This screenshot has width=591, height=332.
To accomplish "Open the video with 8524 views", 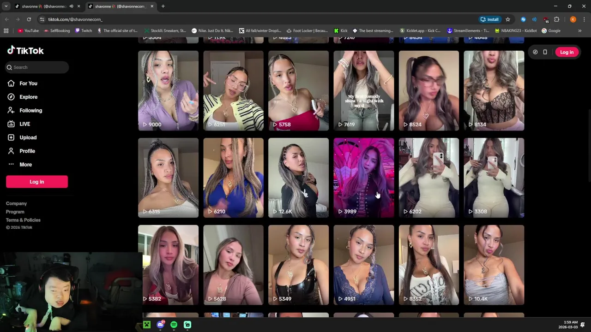I will (x=429, y=91).
